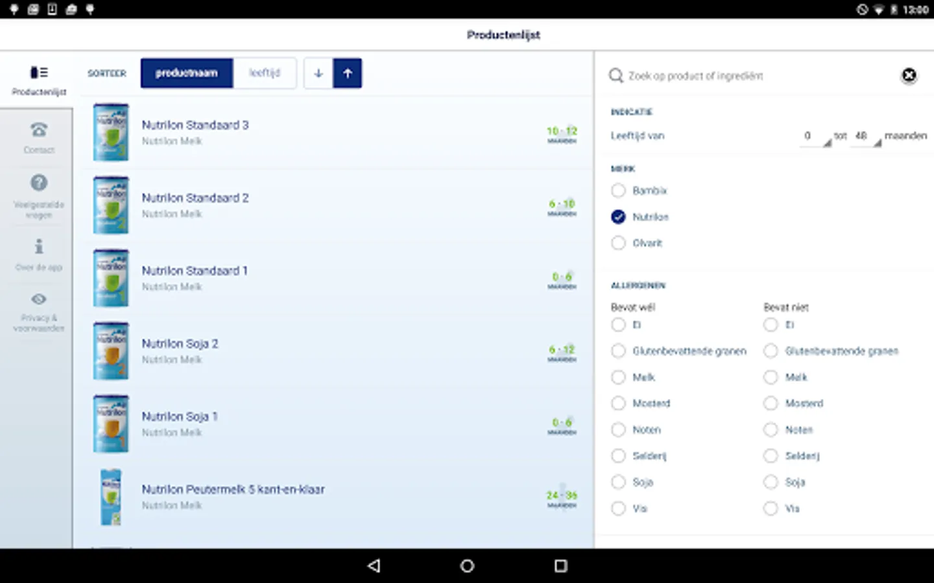934x583 pixels.
Task: Check the wifi status icon
Action: (x=879, y=9)
